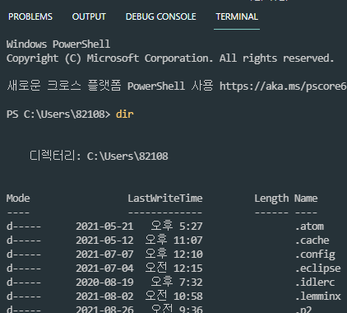Select the DEBUG CONSOLE tab
The width and height of the screenshot is (347, 313).
[160, 16]
